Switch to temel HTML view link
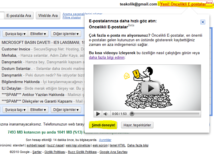Image resolution: width=214 pixels, height=155 pixels. click(118, 145)
